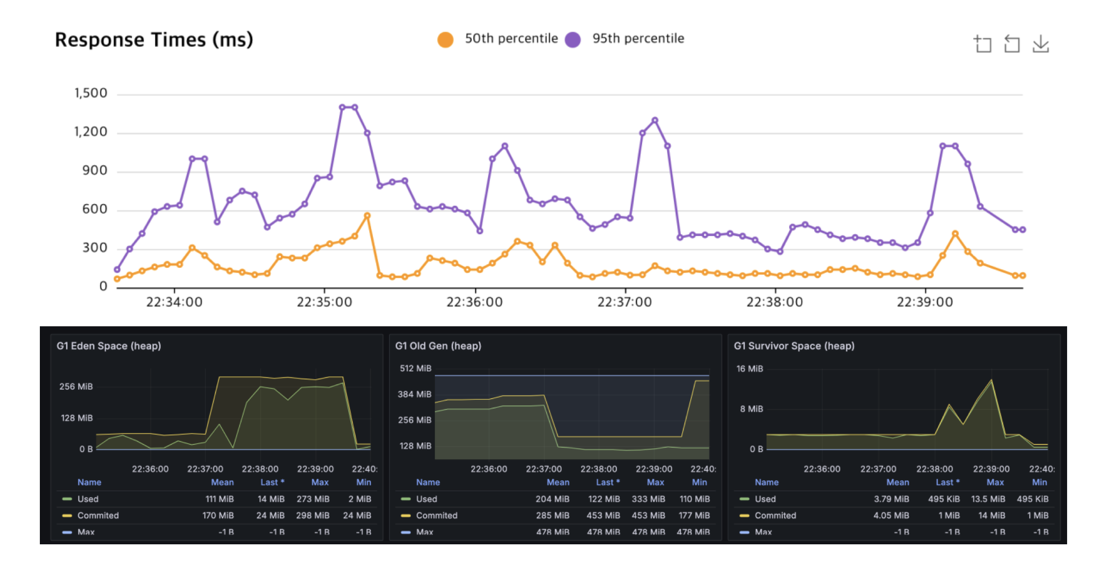Toggle Commited series in Old Gen legend

coord(436,516)
